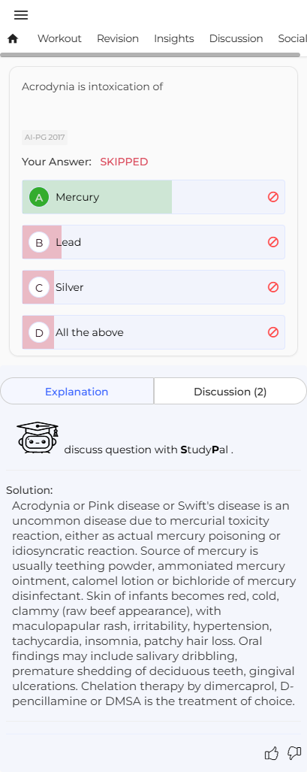Strike out option Silver with prohibit icon
Viewport: 307px width, 772px height.
(273, 287)
